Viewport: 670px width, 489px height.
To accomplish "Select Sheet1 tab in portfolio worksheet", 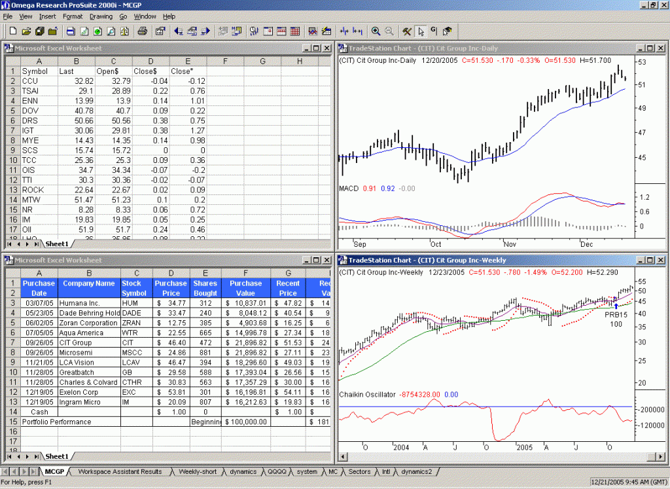I will click(x=57, y=456).
